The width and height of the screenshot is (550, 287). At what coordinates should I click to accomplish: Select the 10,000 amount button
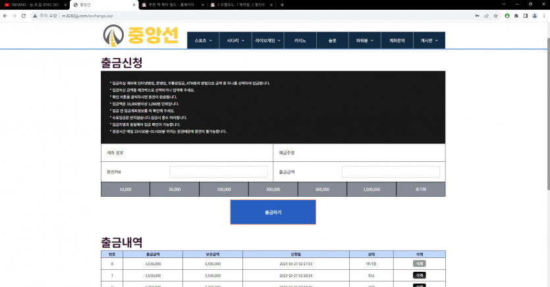tap(125, 189)
